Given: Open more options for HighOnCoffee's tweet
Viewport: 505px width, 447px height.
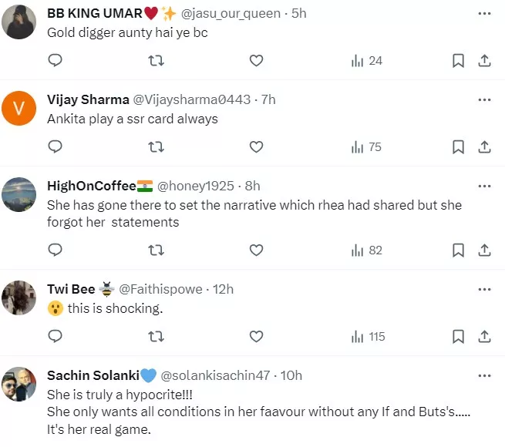Looking at the screenshot, I should (x=484, y=186).
